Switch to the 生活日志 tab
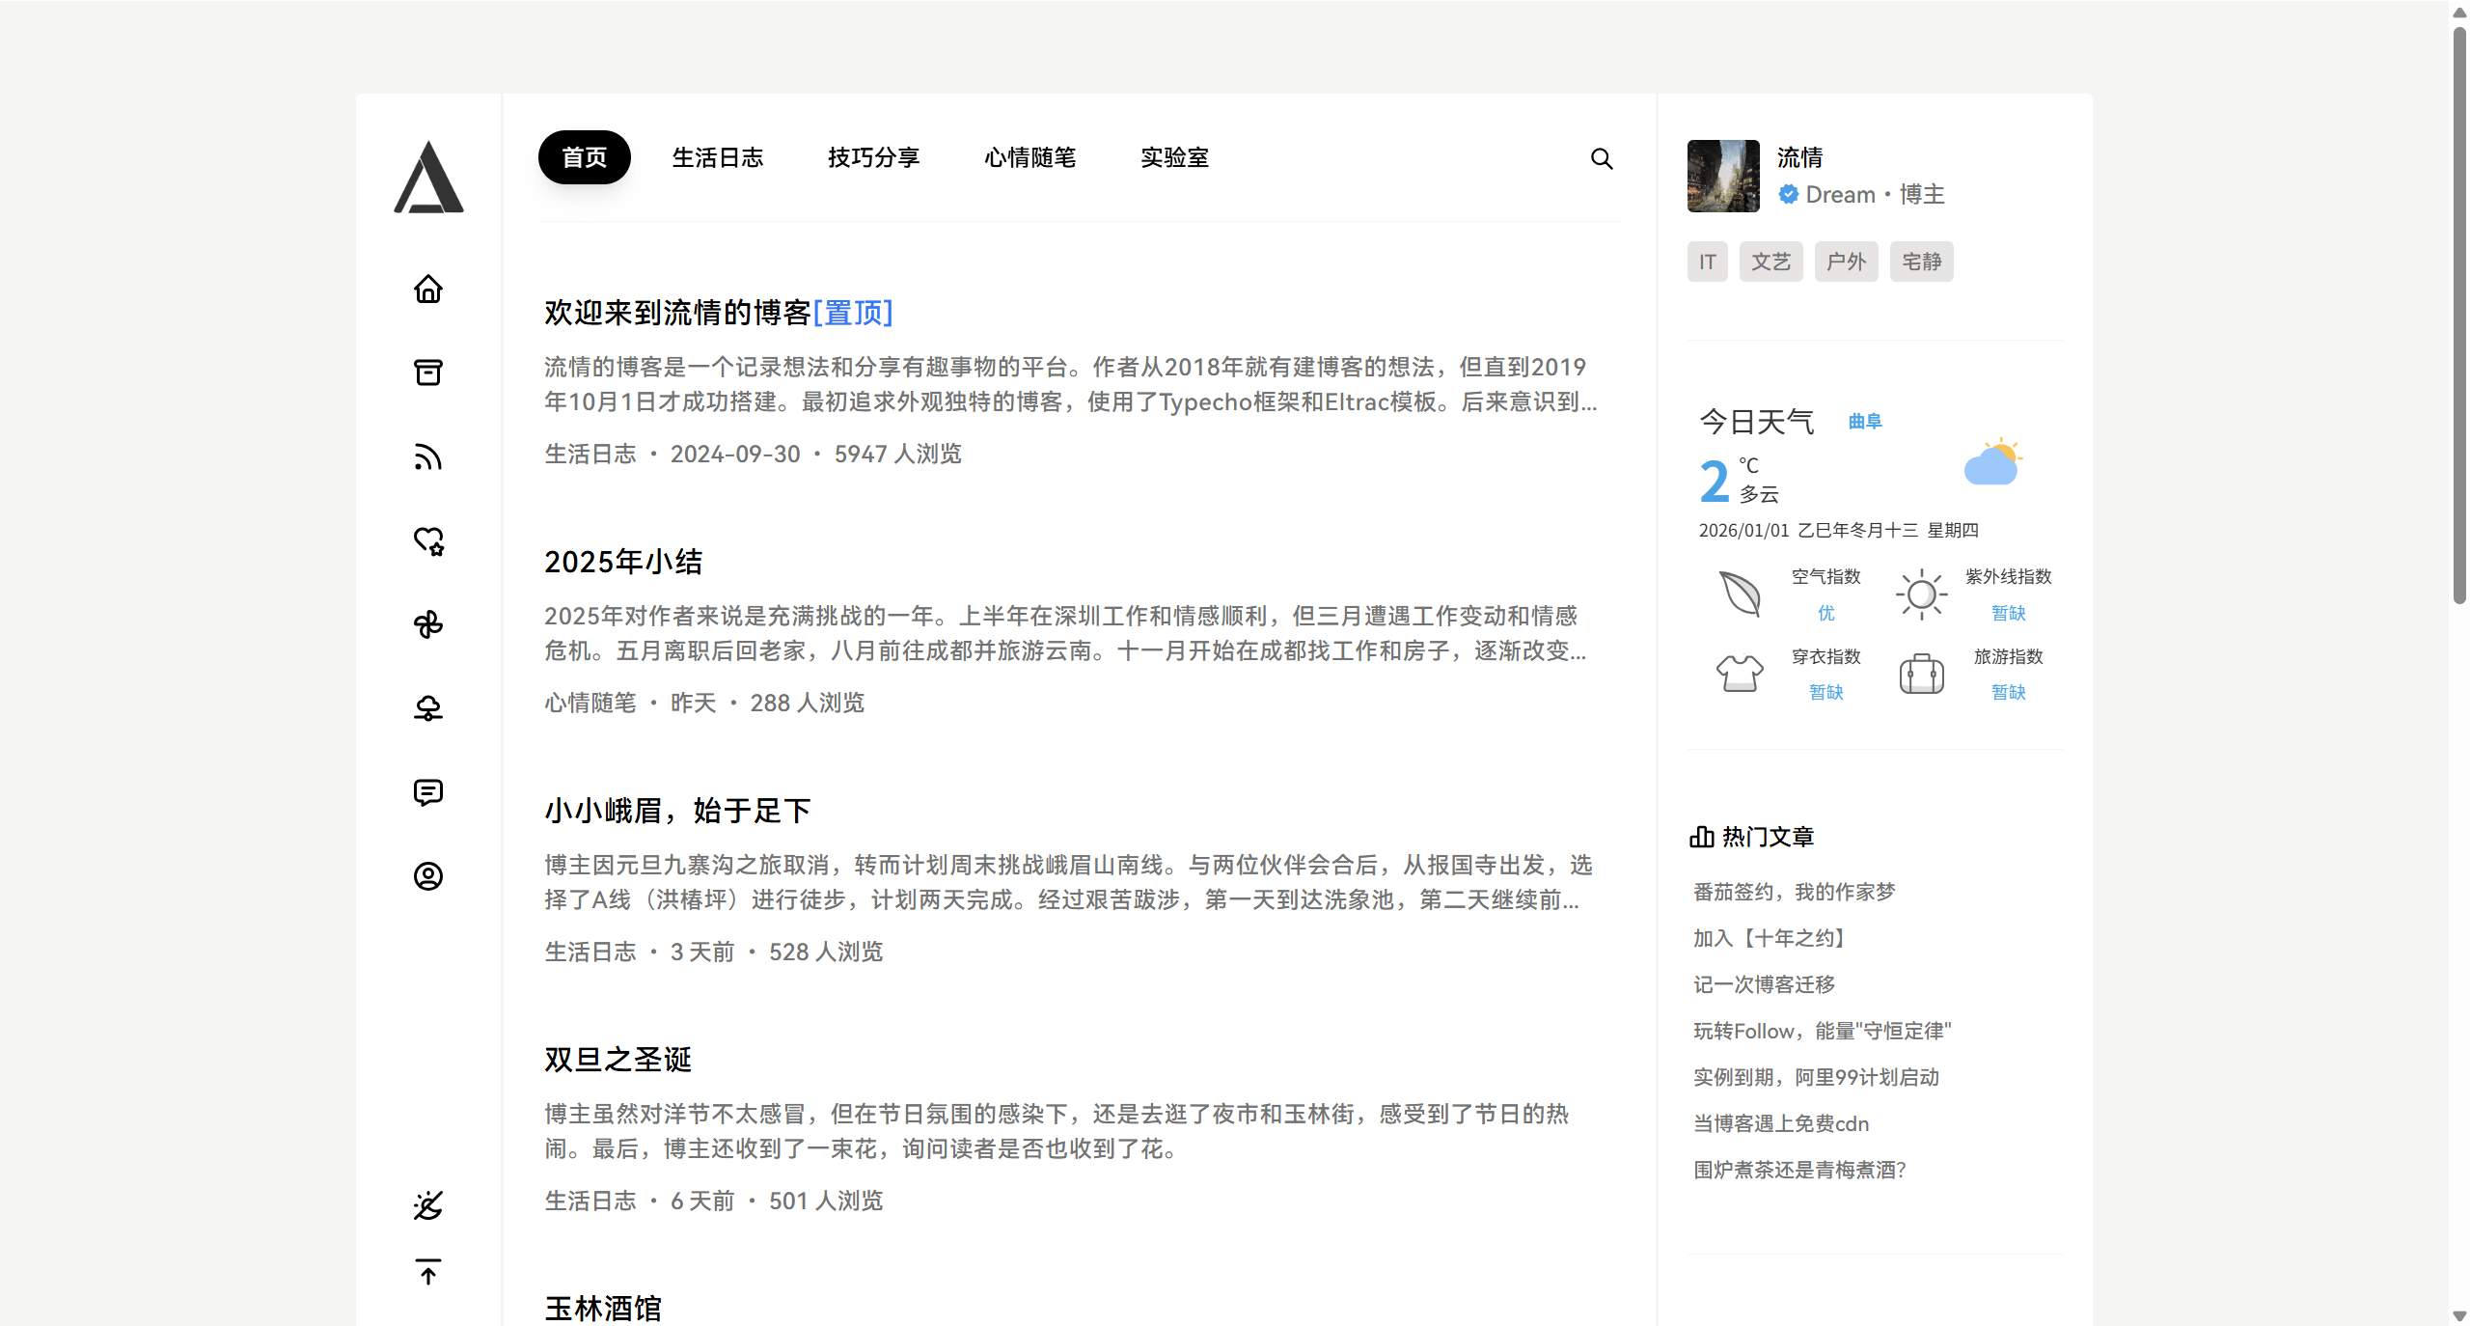The height and width of the screenshot is (1326, 2470). 718,157
